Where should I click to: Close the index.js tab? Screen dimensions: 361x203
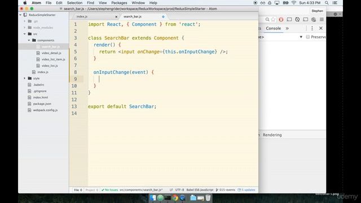116,16
